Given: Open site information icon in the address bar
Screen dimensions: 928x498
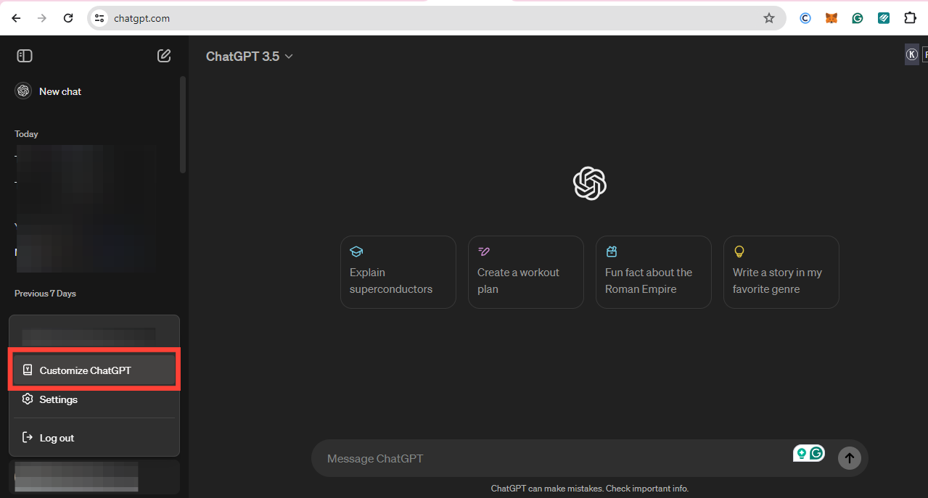Looking at the screenshot, I should [x=99, y=18].
